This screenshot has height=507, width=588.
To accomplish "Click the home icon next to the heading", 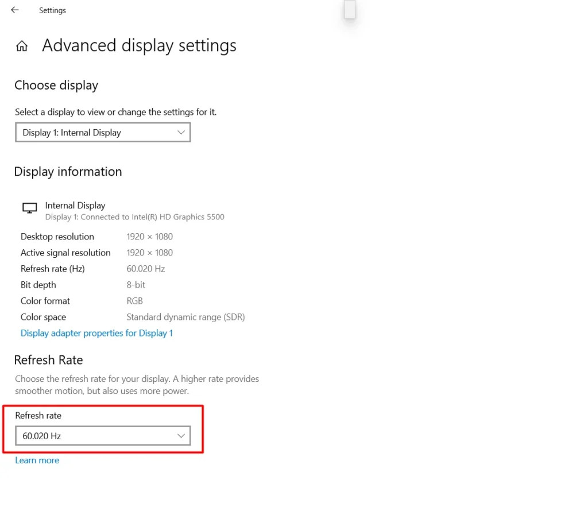I will point(21,45).
